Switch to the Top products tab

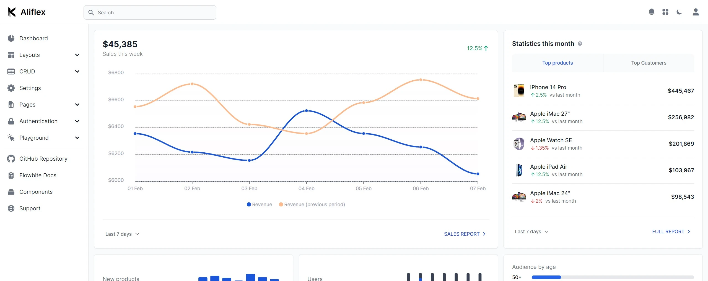click(557, 63)
